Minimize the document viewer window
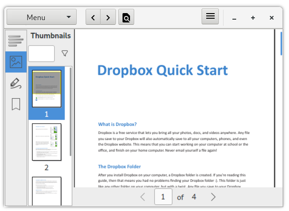Image resolution: width=289 pixels, height=211 pixels. (x=234, y=18)
